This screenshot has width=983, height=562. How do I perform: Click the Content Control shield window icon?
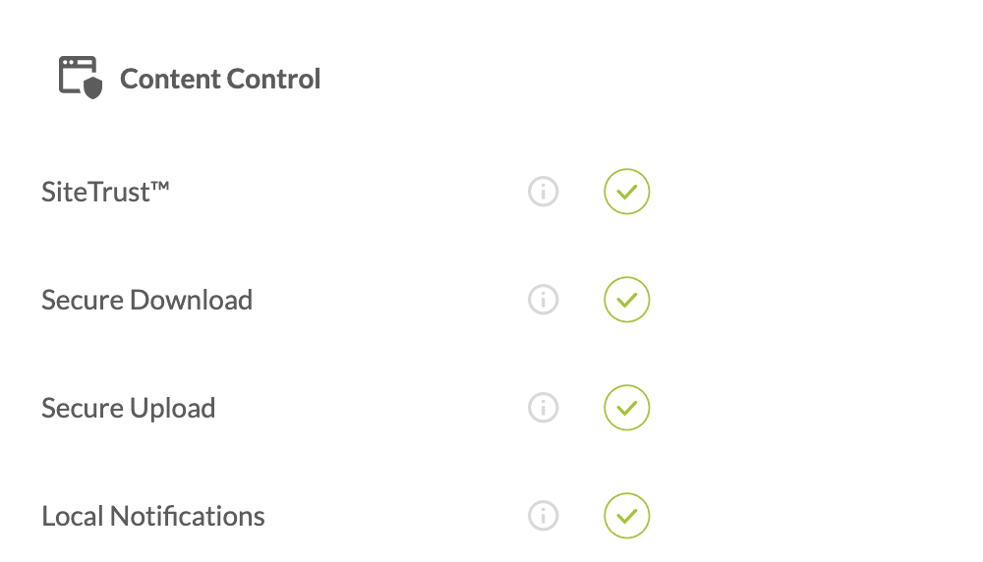coord(81,78)
